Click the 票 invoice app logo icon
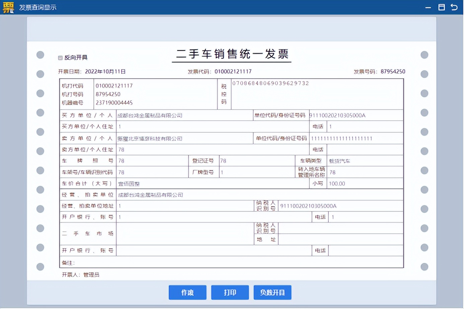Image resolution: width=464 pixels, height=309 pixels. point(7,7)
